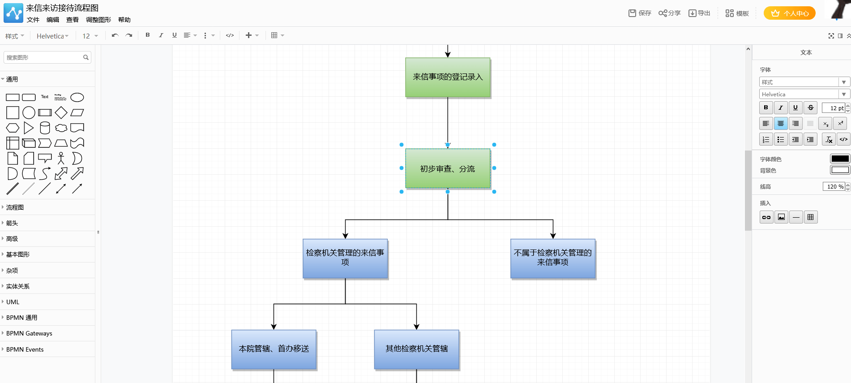The width and height of the screenshot is (851, 383).
Task: Click the undo arrow in toolbar
Action: [115, 35]
